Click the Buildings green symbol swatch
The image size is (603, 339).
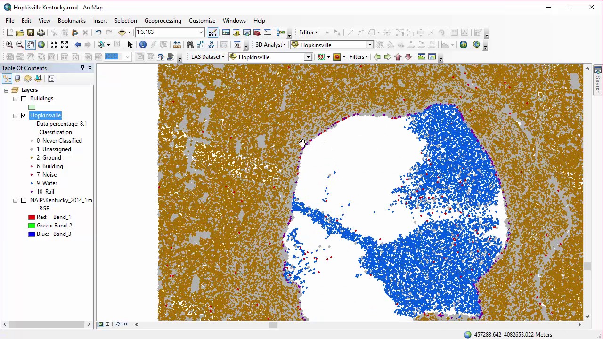click(x=32, y=107)
